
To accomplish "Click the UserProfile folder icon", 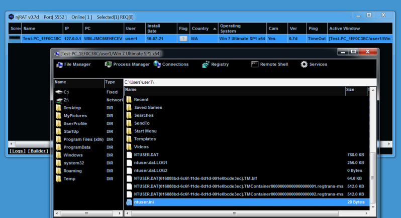I will point(59,124).
